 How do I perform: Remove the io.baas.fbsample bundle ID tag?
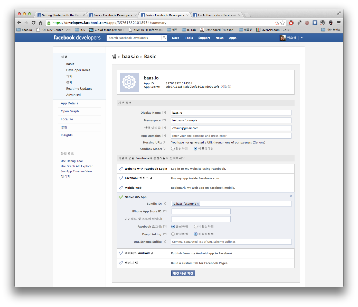[198, 204]
